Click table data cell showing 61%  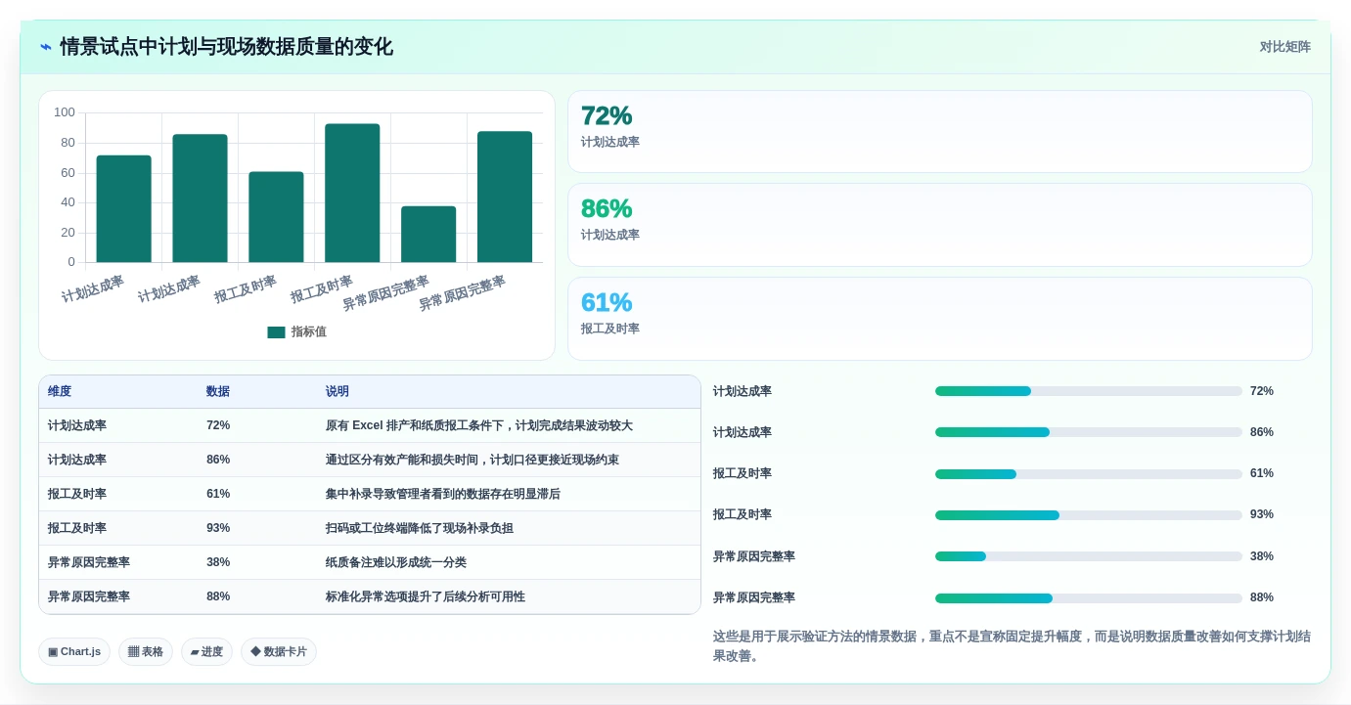pos(218,494)
